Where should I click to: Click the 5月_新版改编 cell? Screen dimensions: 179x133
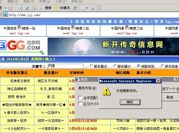point(51,89)
